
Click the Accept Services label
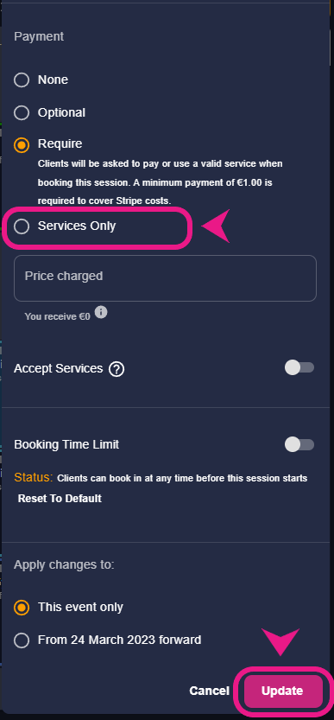point(59,368)
